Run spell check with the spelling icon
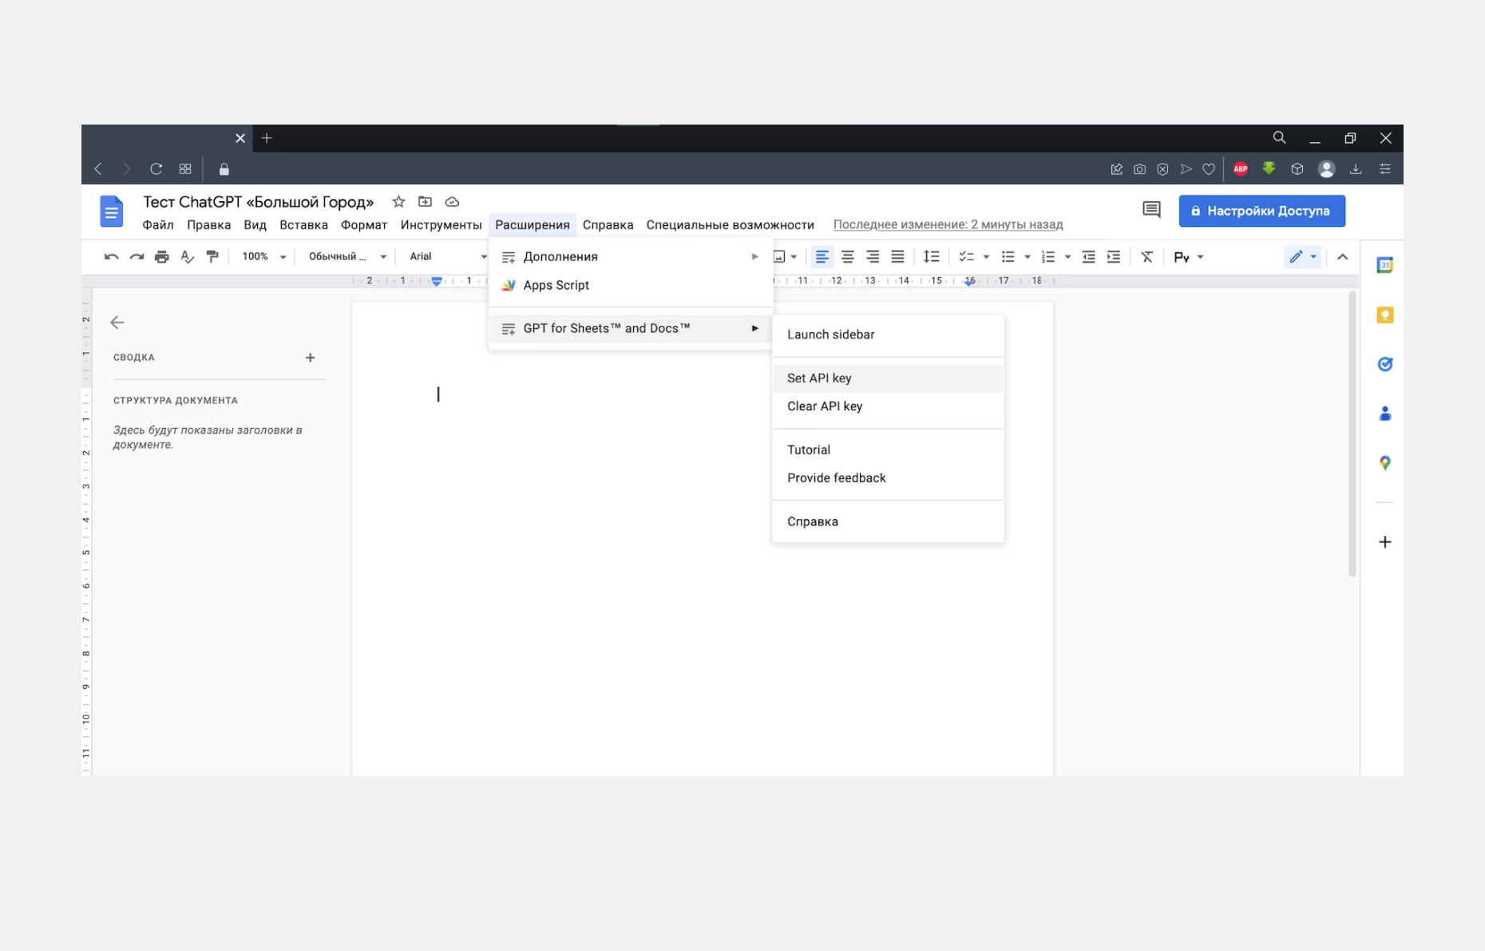Image resolution: width=1485 pixels, height=951 pixels. 187,256
